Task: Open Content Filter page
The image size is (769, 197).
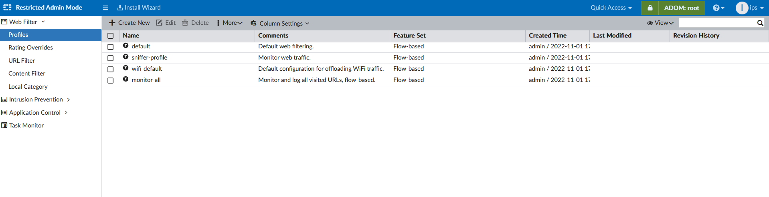Action: tap(27, 74)
